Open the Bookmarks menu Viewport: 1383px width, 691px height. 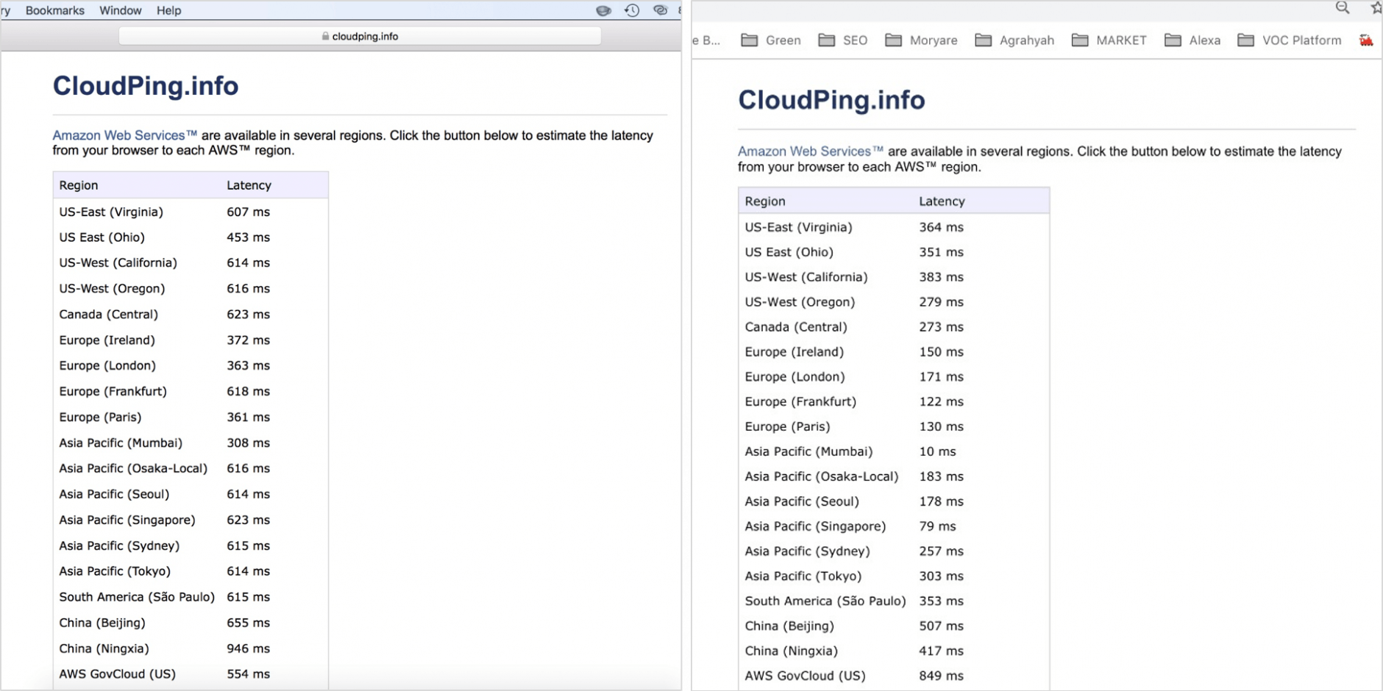[55, 10]
